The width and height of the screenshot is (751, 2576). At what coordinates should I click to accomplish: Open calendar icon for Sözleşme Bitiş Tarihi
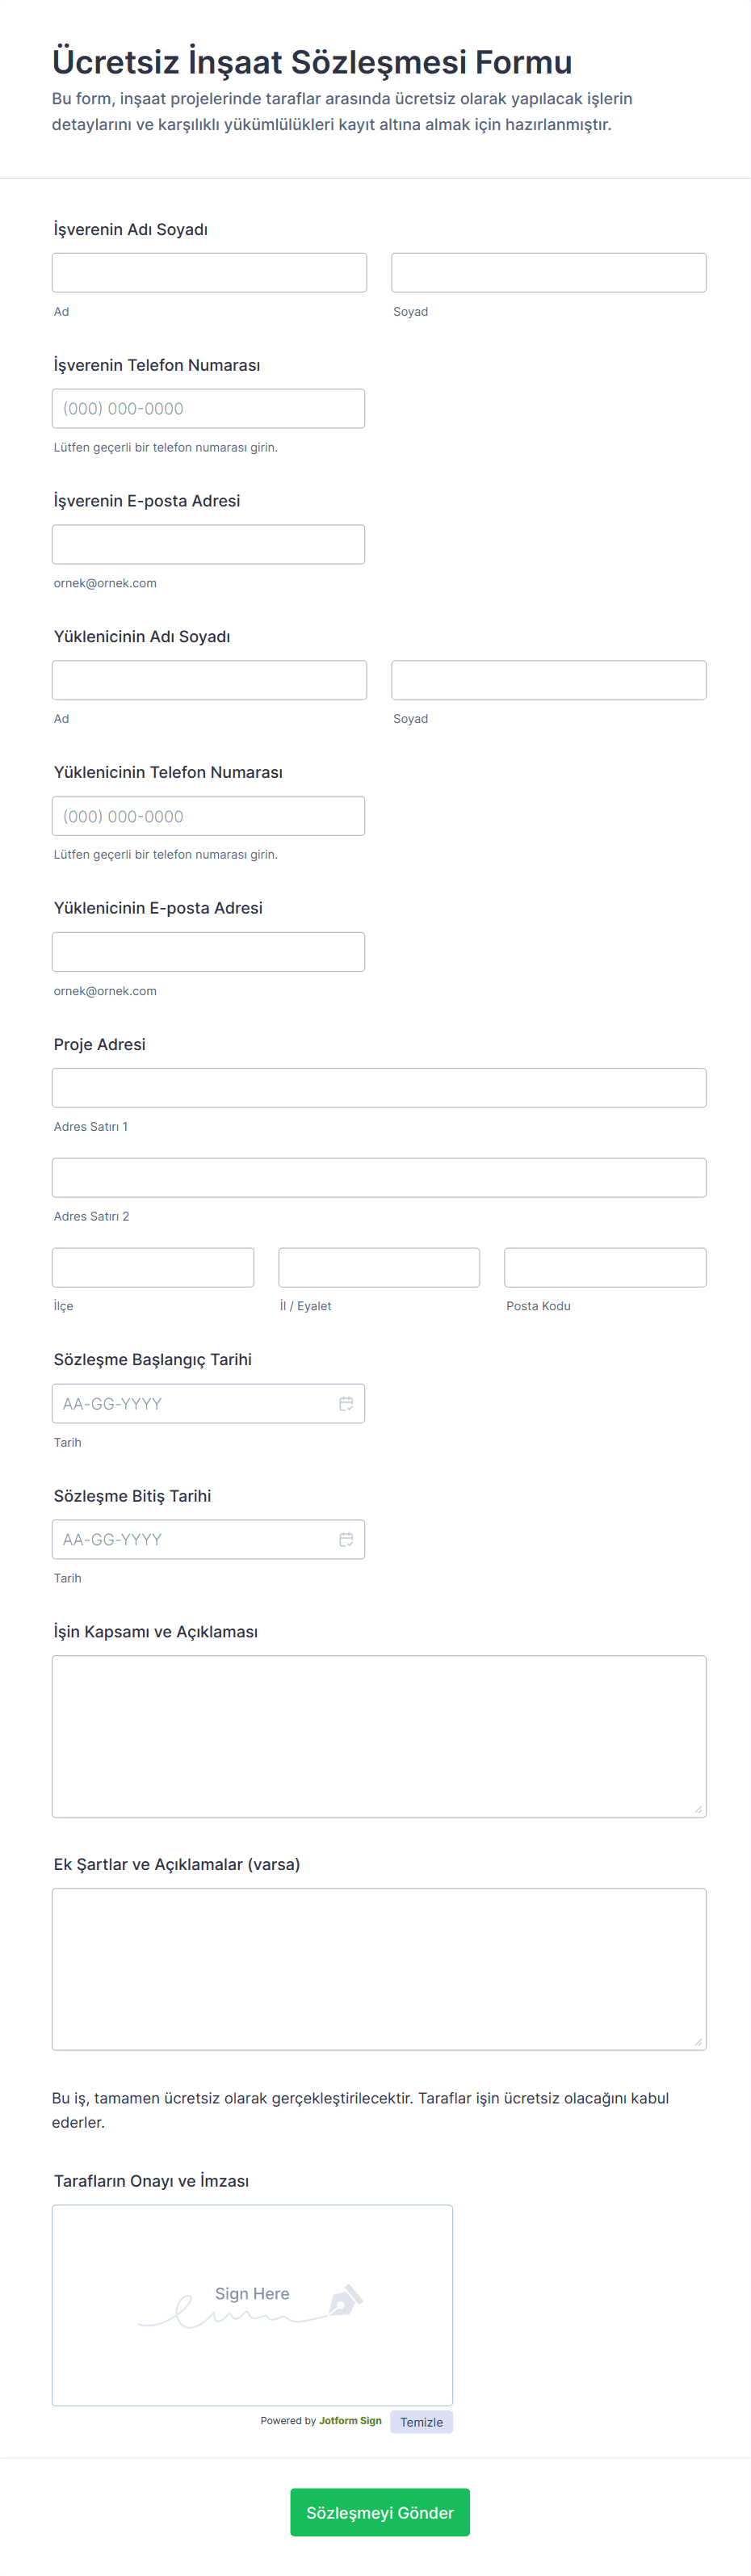click(346, 1539)
